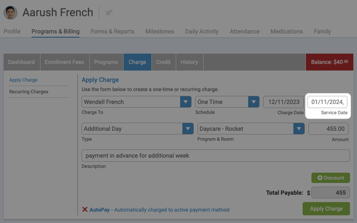The height and width of the screenshot is (223, 357).
Task: Open the Enrollment Fees tab
Action: [x=64, y=62]
